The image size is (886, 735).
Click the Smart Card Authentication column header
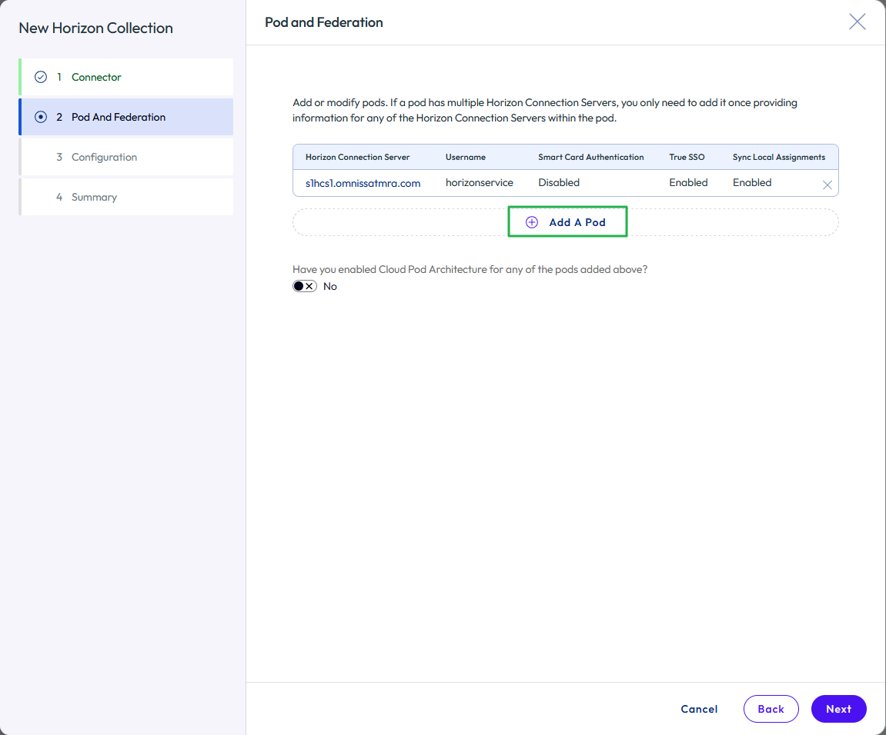pos(590,157)
